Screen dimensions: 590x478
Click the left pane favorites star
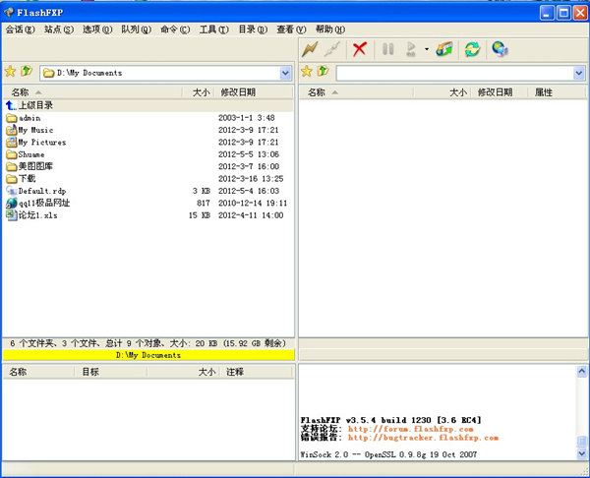coord(10,72)
